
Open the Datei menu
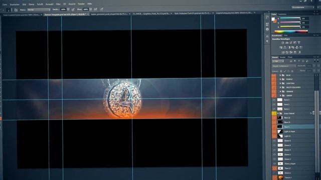(5, 4)
